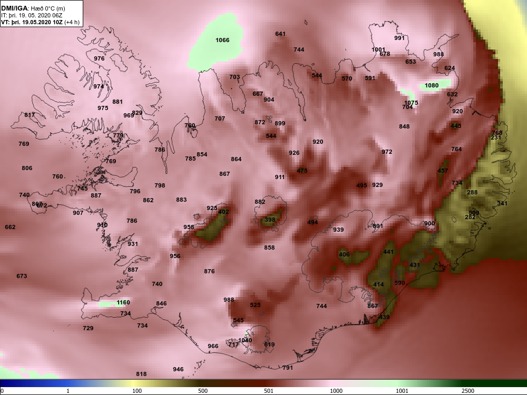
Task: Click the 991 value in the northeast
Action: coord(399,38)
